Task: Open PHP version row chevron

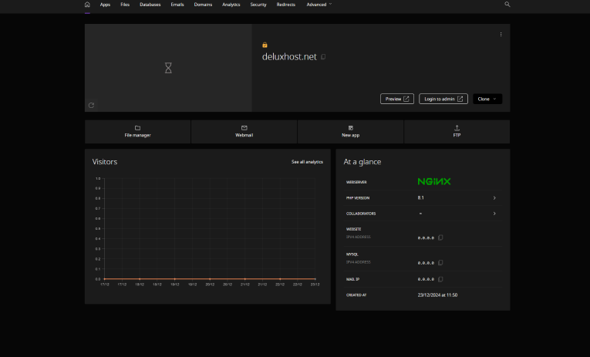Action: click(494, 198)
